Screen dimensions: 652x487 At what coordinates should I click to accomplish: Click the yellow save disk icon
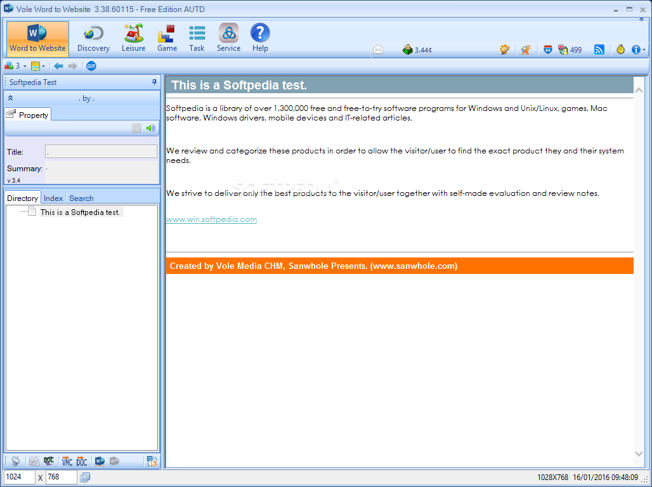(36, 66)
